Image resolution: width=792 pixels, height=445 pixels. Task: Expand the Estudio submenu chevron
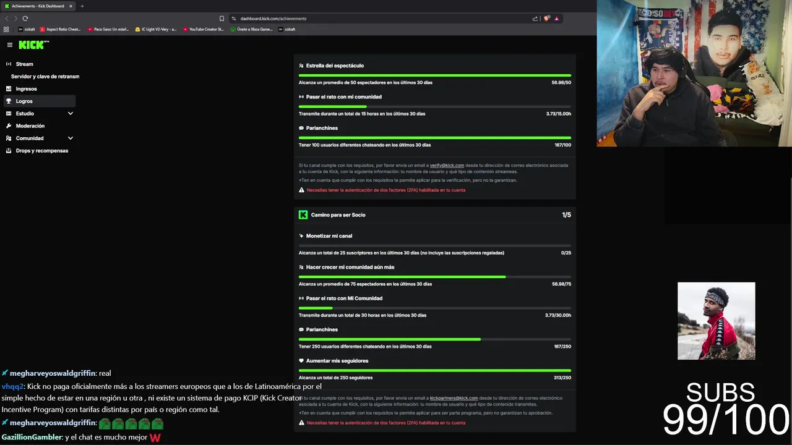point(71,114)
